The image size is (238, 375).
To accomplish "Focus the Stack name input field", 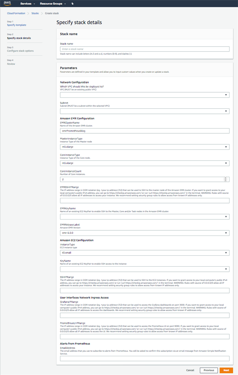I will 145,49.
